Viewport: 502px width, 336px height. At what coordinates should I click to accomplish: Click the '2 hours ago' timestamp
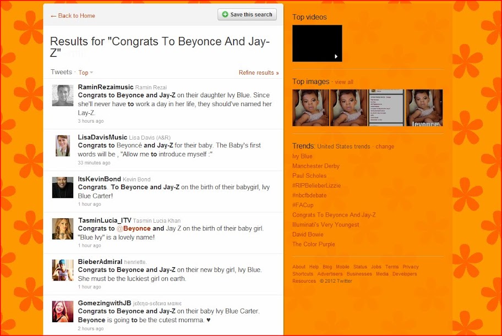[91, 329]
